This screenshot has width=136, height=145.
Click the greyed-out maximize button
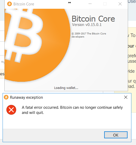pyautogui.click(x=105, y=4)
